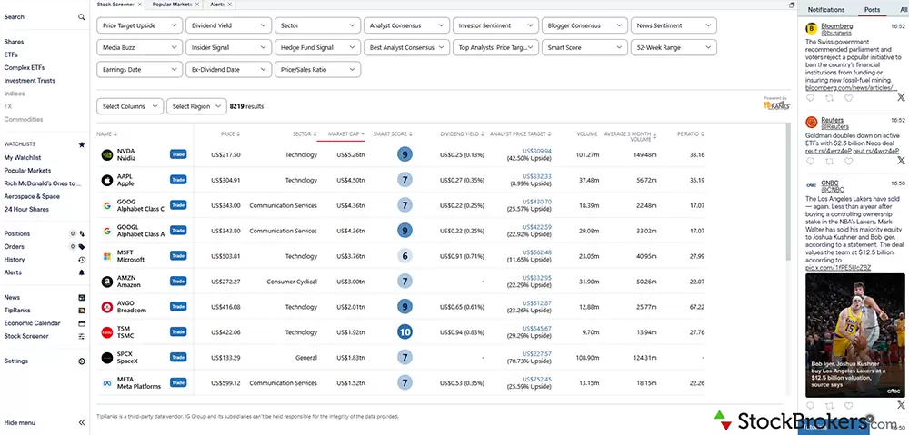
Task: Click the Broadcom logo icon
Action: tap(106, 307)
